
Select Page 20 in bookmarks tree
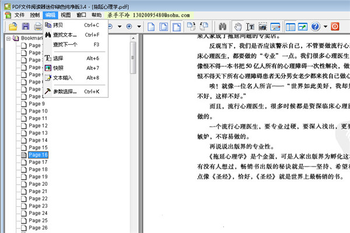click(38, 183)
